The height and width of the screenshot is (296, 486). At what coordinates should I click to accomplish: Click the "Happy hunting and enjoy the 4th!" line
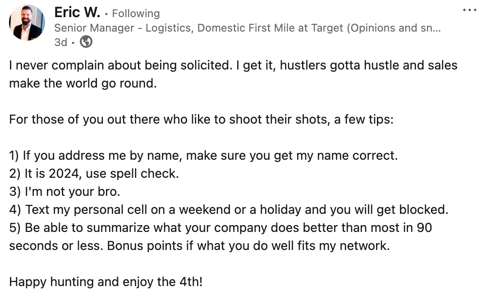click(106, 282)
